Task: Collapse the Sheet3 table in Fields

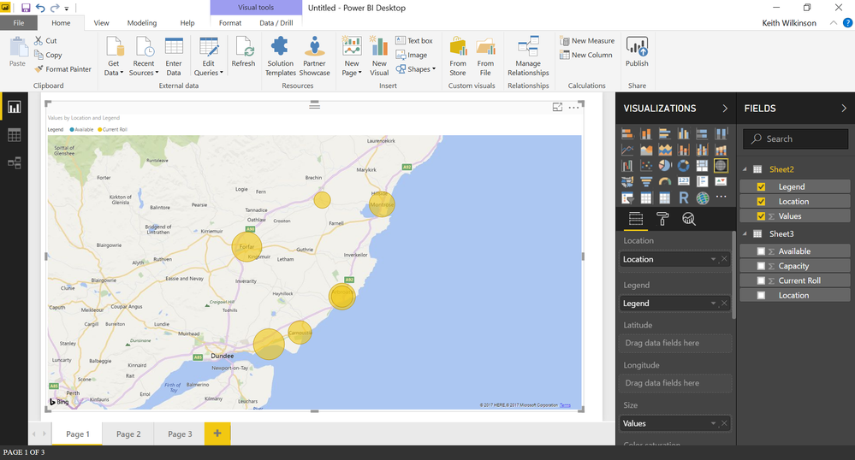Action: [745, 233]
